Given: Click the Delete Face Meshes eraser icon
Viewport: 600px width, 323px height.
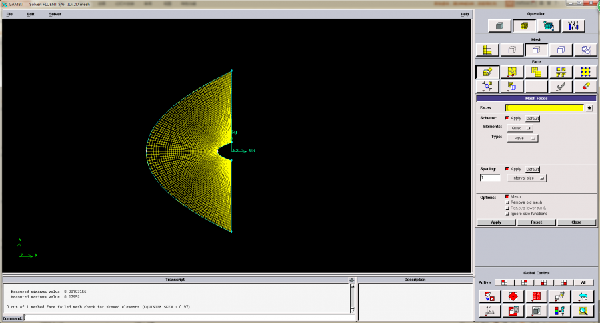Looking at the screenshot, I should (x=585, y=87).
